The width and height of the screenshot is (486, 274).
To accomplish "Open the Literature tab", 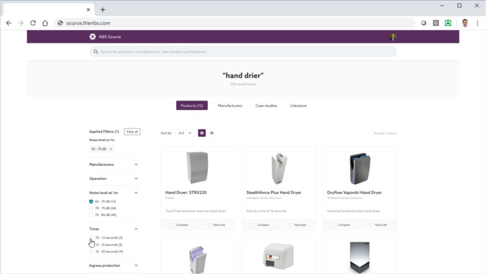I will tap(298, 106).
